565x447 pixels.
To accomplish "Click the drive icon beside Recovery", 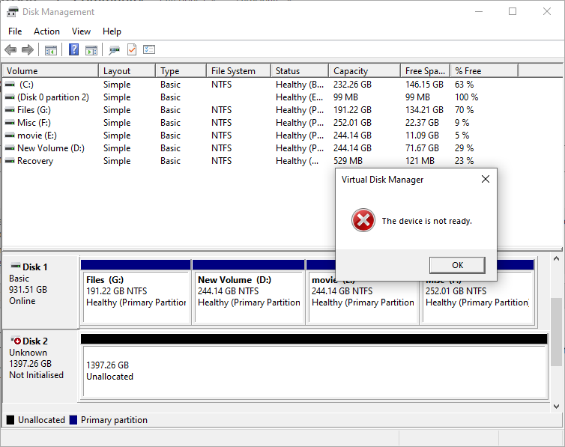I will click(10, 161).
